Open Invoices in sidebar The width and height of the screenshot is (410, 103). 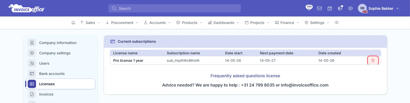pyautogui.click(x=60, y=94)
